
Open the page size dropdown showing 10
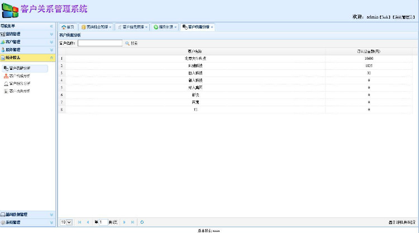coord(66,222)
